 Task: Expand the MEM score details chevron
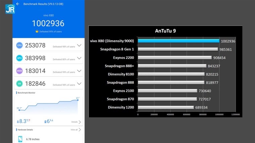pyautogui.click(x=79, y=71)
